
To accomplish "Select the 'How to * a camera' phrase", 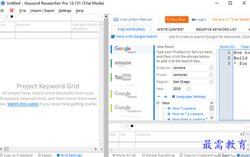I will [187, 114].
